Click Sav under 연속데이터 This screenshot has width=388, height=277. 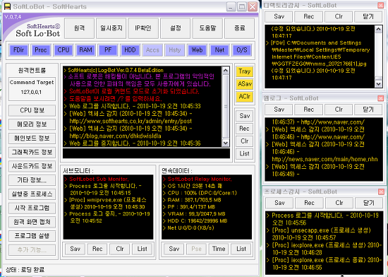point(174,249)
